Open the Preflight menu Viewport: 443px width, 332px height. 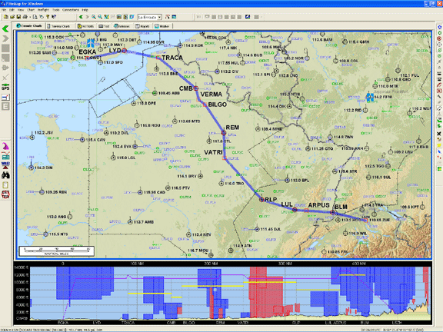tap(44, 10)
